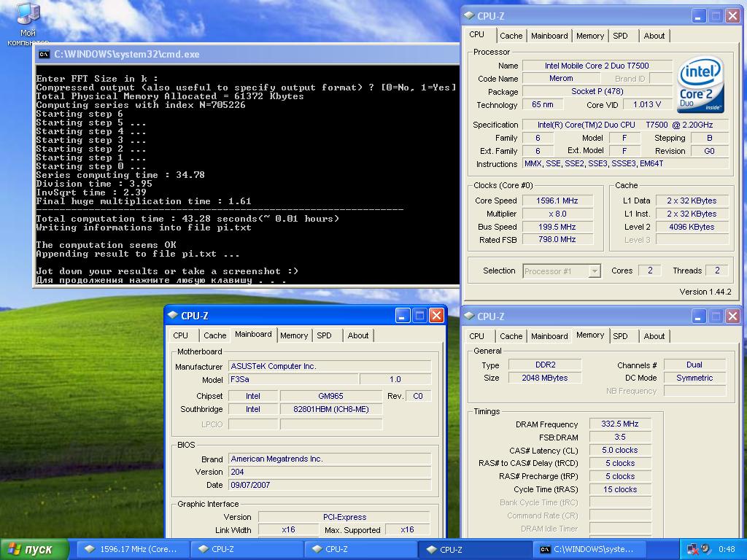Click the Core VID value 1.013 V
The height and width of the screenshot is (560, 747).
tap(647, 104)
